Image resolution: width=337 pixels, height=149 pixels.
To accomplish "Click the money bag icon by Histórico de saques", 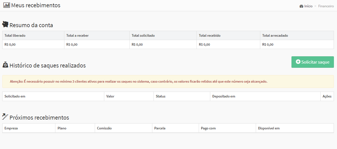I will 5,65.
